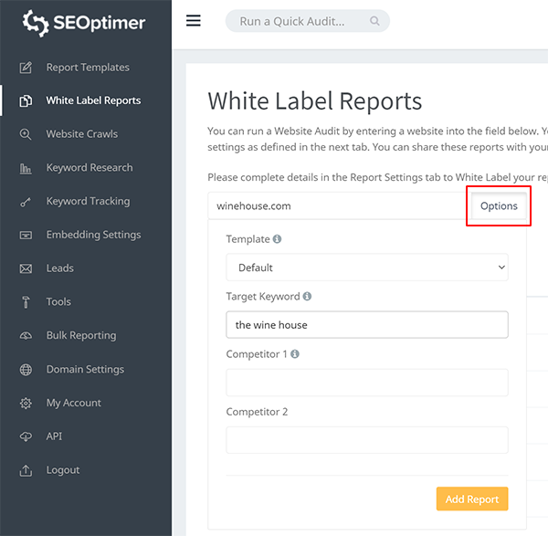Toggle the hamburger sidebar menu
Screen dimensions: 548x536
tap(194, 21)
